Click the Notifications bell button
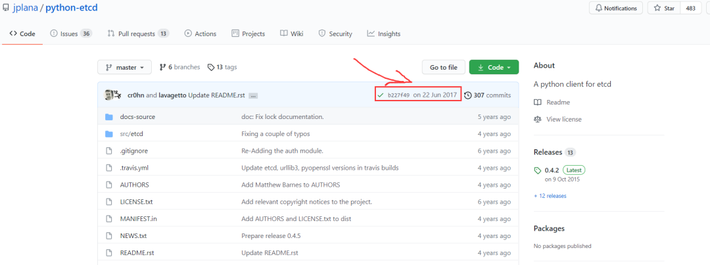Image resolution: width=710 pixels, height=265 pixels. coord(616,8)
